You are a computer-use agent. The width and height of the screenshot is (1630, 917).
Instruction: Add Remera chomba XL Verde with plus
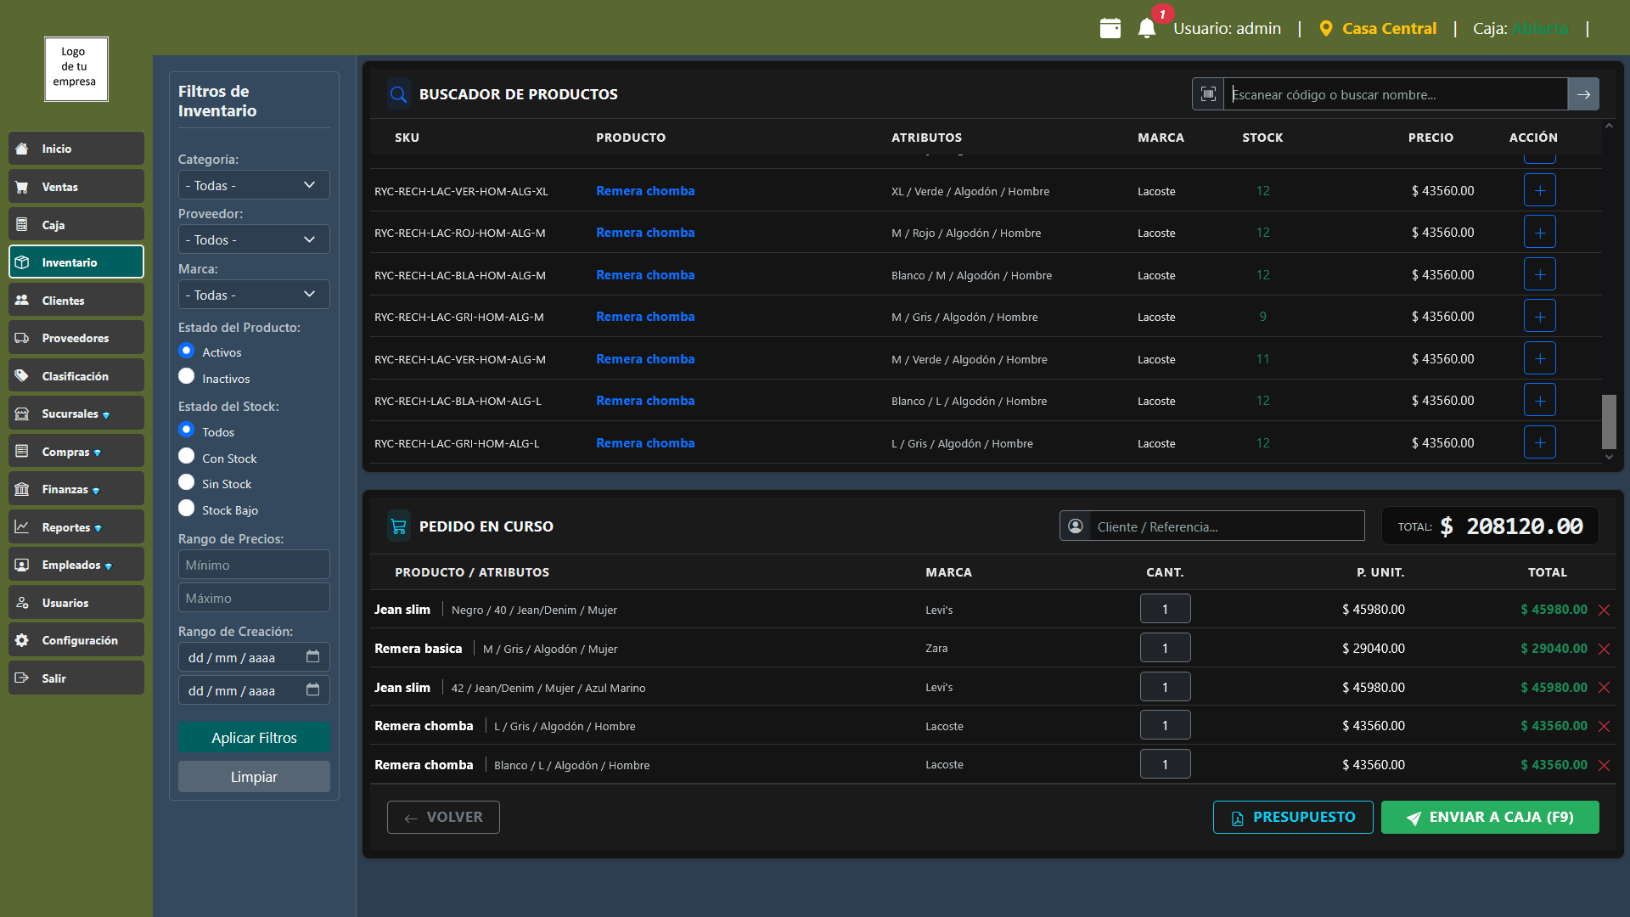click(1539, 191)
